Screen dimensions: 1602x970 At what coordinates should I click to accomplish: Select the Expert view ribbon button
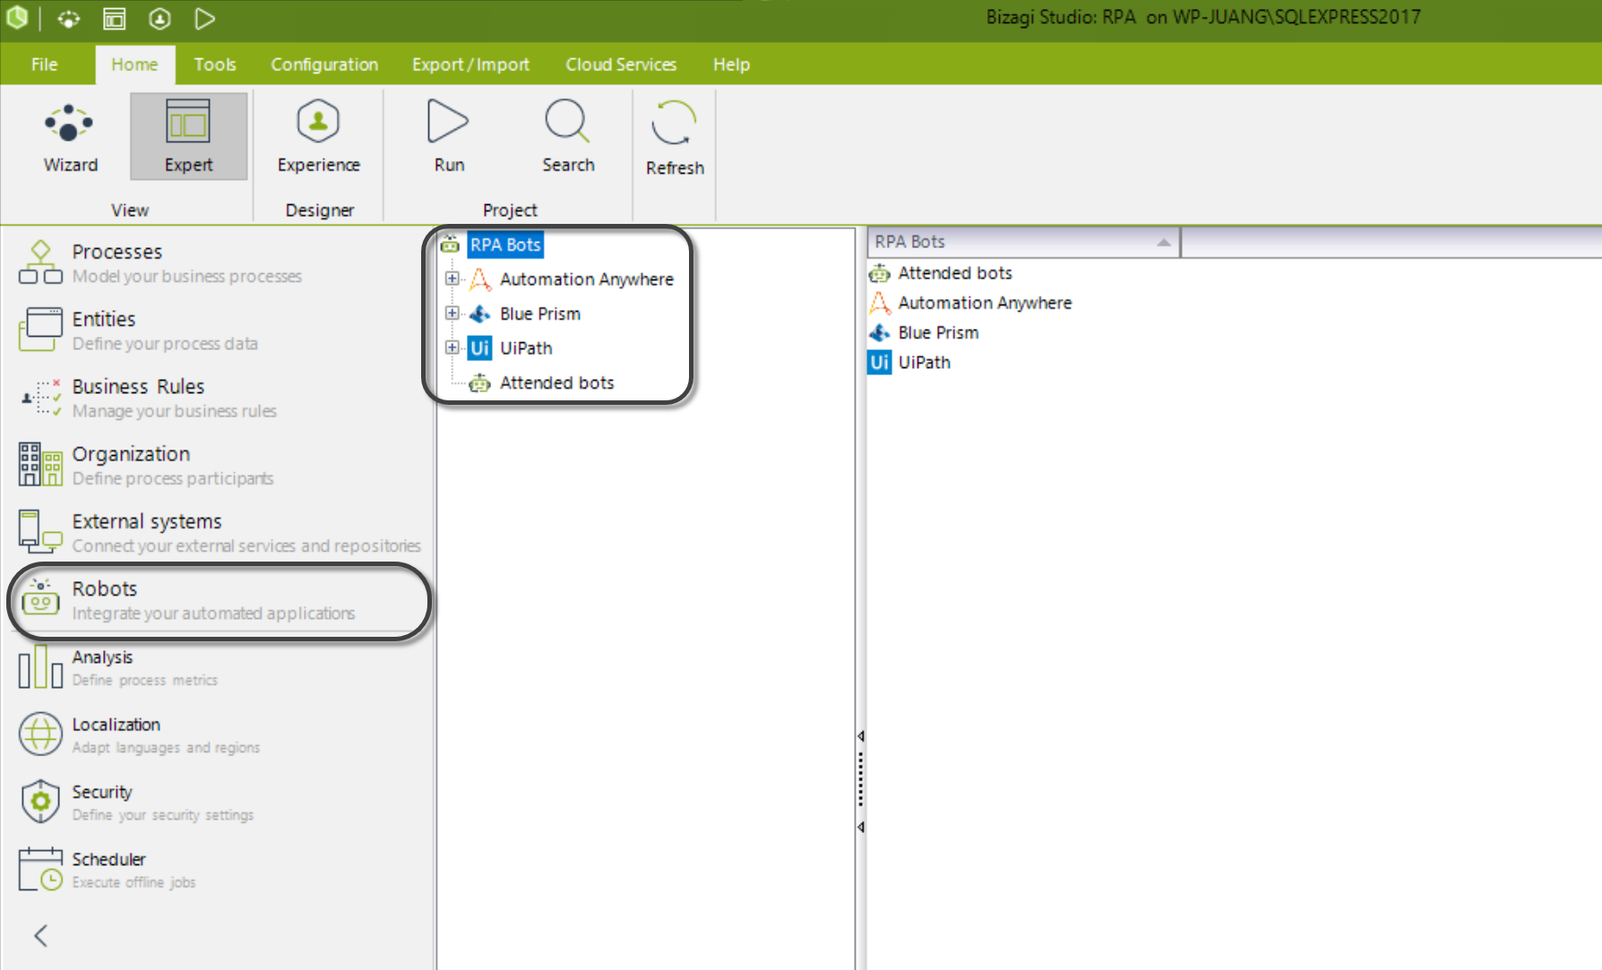point(188,137)
